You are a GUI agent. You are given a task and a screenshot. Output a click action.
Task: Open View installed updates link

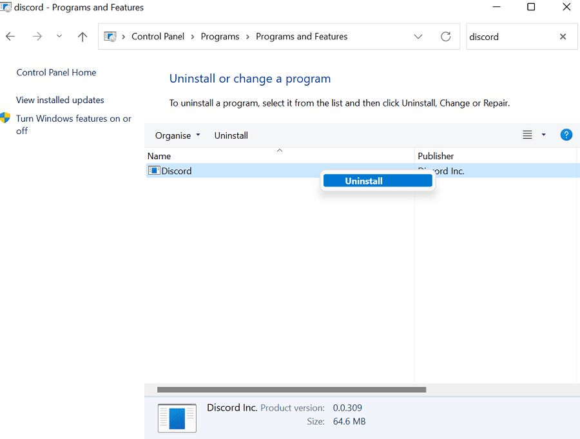tap(60, 100)
